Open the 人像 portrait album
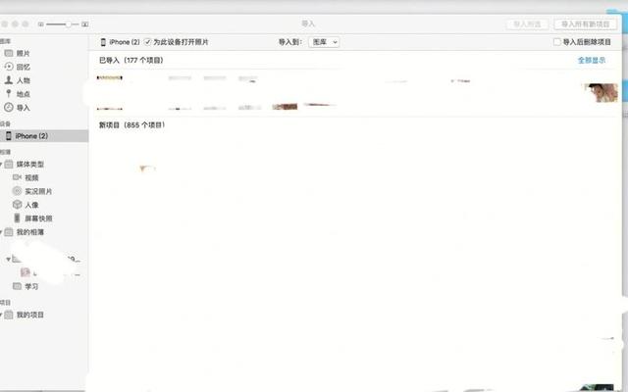Viewport: 628px width, 392px height. click(x=31, y=205)
